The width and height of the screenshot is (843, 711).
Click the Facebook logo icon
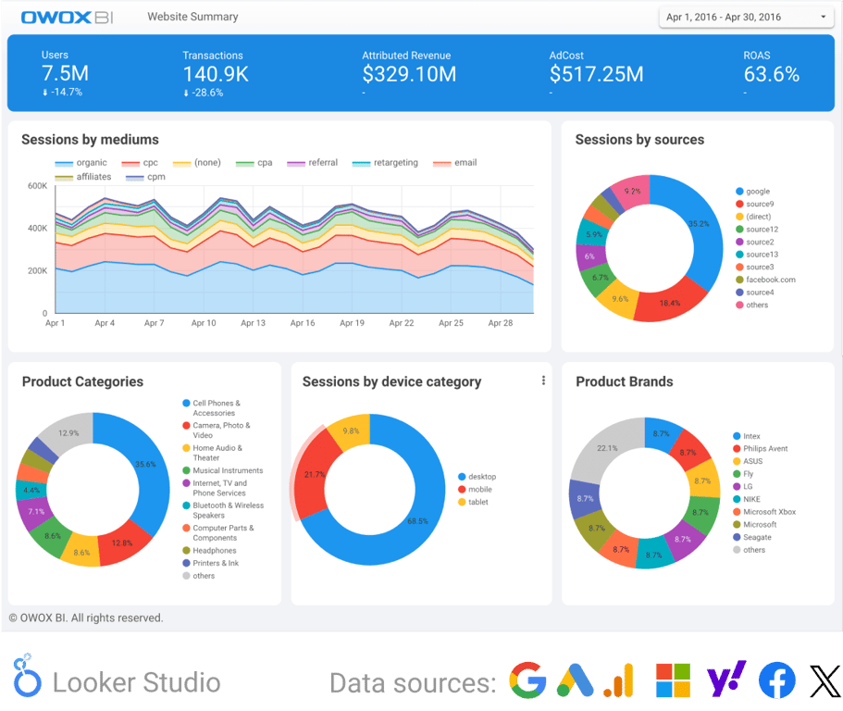[777, 680]
